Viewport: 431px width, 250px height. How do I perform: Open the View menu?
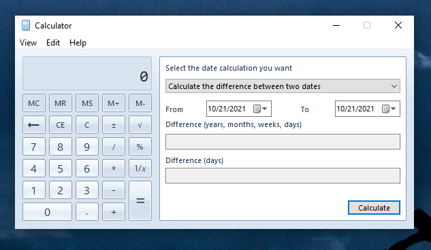point(28,43)
